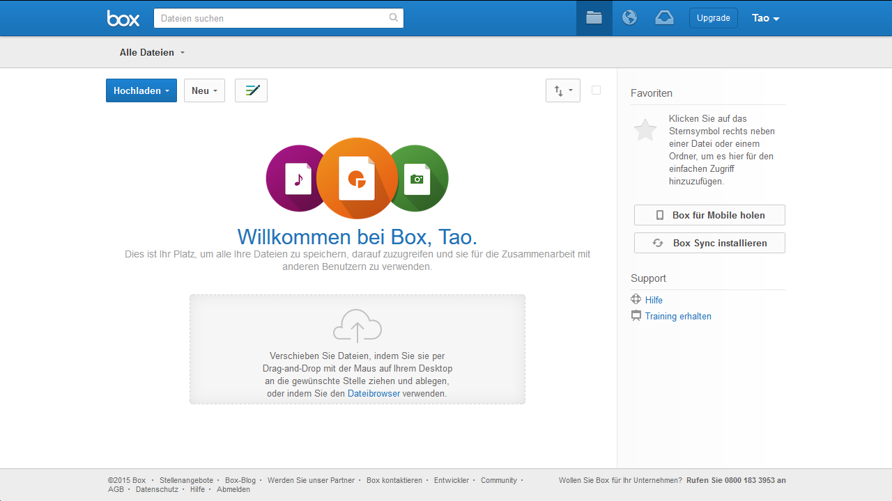Click the Rufen Sie 0800 183 3953 an text
The height and width of the screenshot is (501, 892).
click(736, 480)
